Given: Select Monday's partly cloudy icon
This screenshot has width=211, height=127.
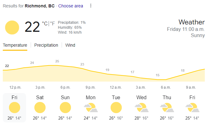Looking at the screenshot, I should (91, 108).
